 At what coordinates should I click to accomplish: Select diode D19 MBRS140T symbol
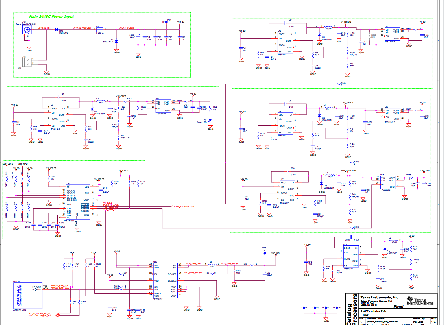[57, 30]
